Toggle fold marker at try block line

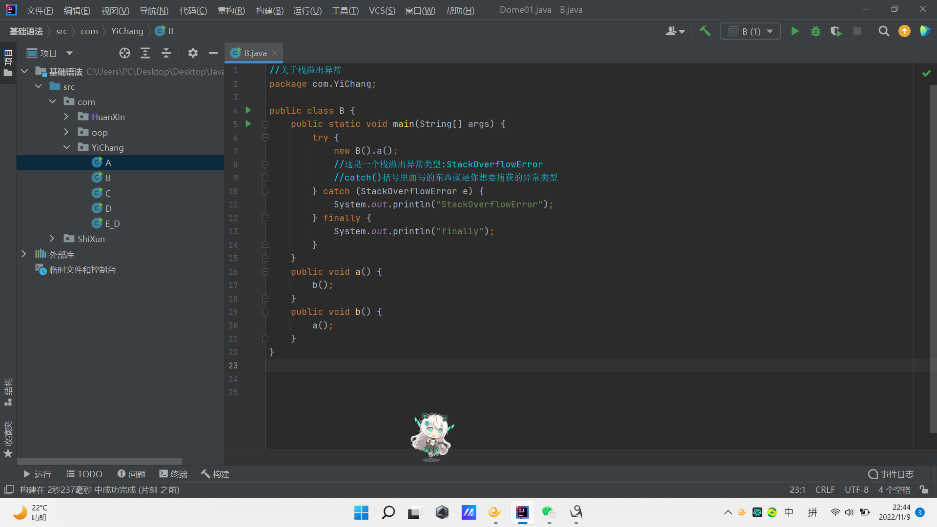(x=265, y=138)
